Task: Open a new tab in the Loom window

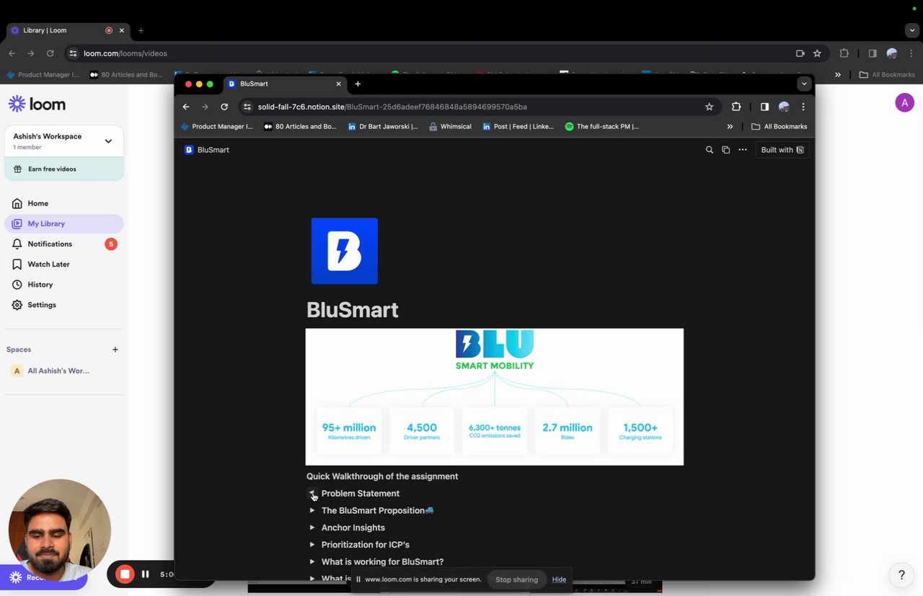Action: pos(141,30)
